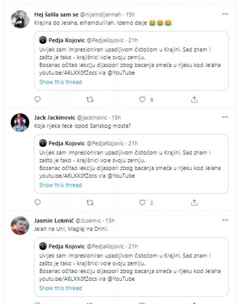Open 'Hej šalila sam se' profile avatar

coord(20,19)
